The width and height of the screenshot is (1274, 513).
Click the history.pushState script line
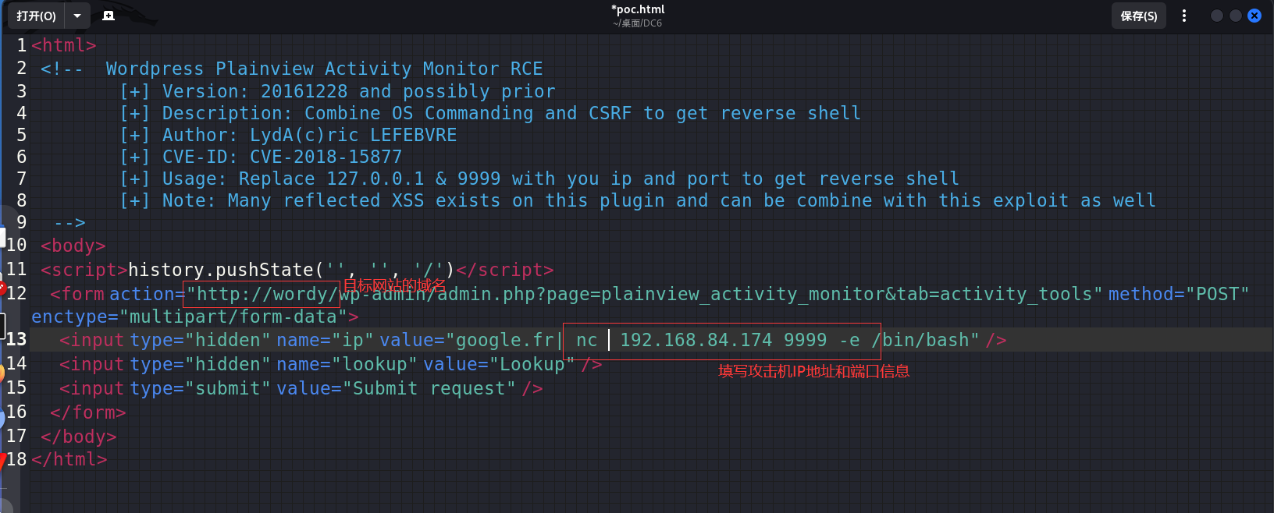pos(297,270)
